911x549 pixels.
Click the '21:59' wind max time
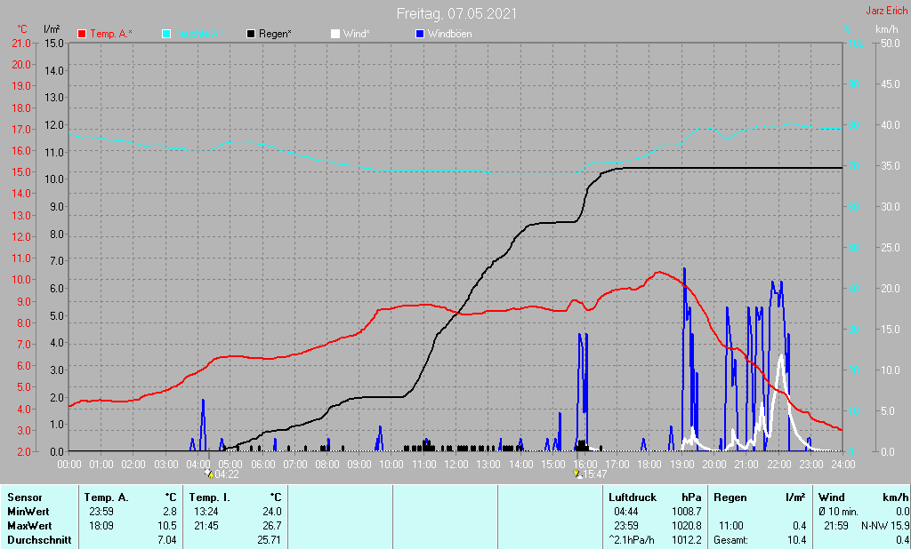834,526
